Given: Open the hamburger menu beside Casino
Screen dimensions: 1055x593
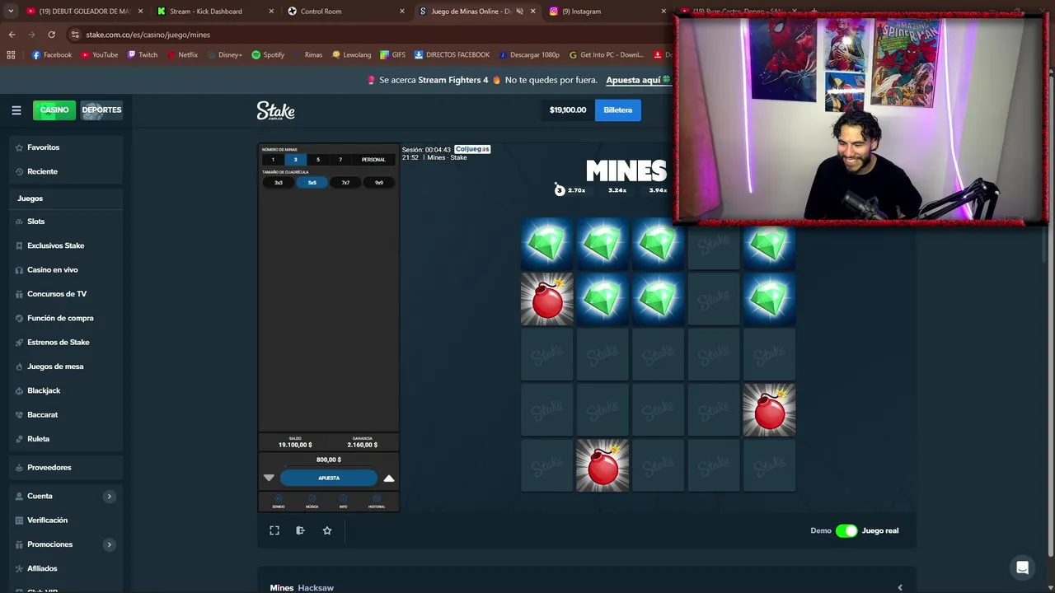Looking at the screenshot, I should pyautogui.click(x=16, y=110).
